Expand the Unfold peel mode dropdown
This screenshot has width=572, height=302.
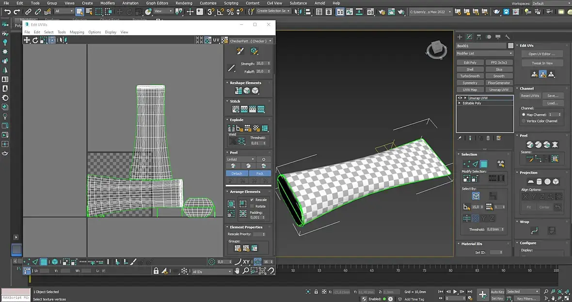(241, 159)
